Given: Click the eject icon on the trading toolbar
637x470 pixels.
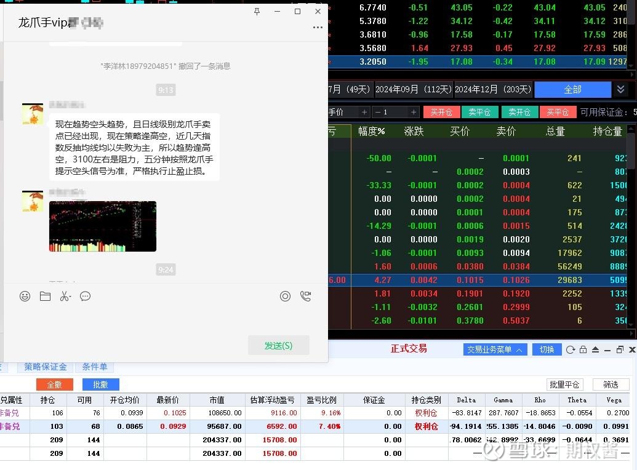Looking at the screenshot, I should pyautogui.click(x=596, y=349).
